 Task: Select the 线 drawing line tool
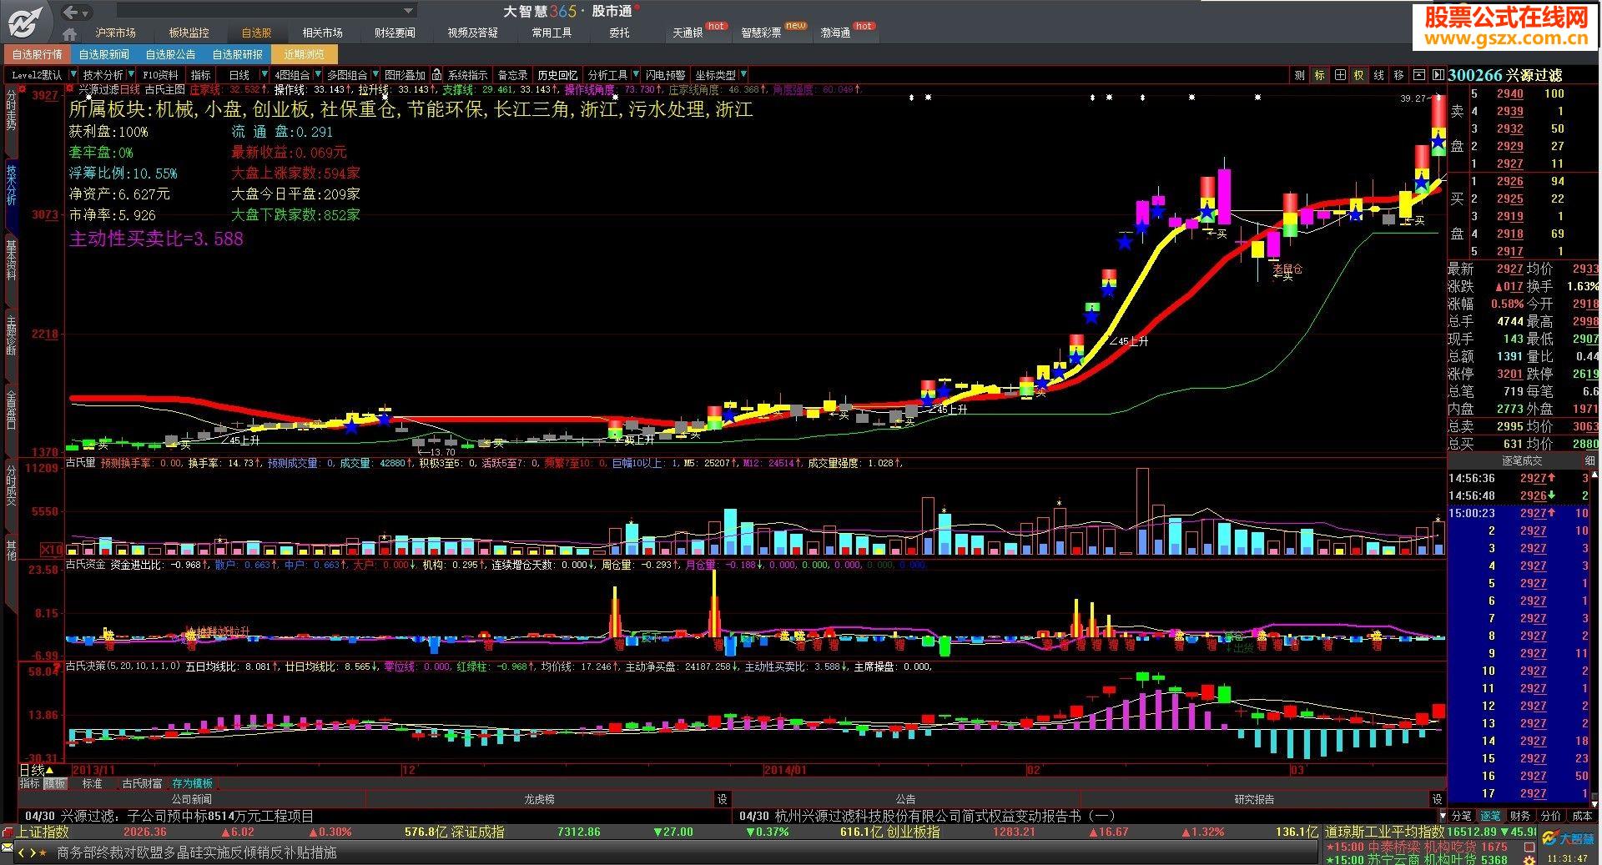click(x=1378, y=75)
